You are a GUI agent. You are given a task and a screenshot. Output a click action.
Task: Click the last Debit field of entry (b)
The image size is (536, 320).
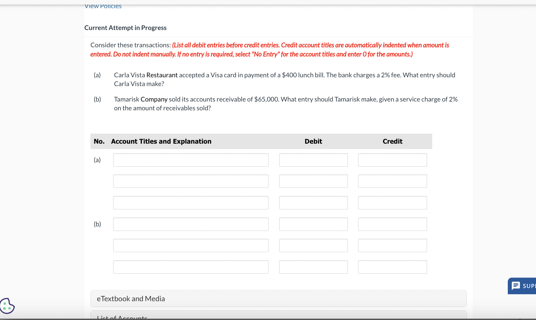tap(313, 267)
